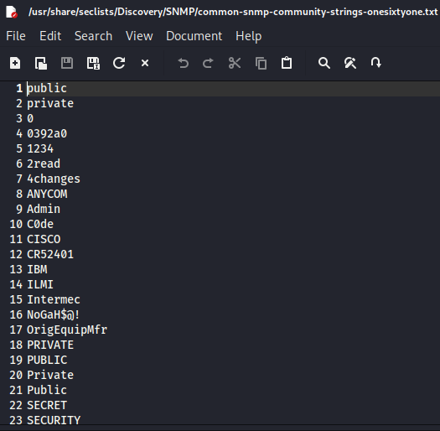Click the line 'ILMI'
The width and height of the screenshot is (440, 431).
tap(40, 284)
